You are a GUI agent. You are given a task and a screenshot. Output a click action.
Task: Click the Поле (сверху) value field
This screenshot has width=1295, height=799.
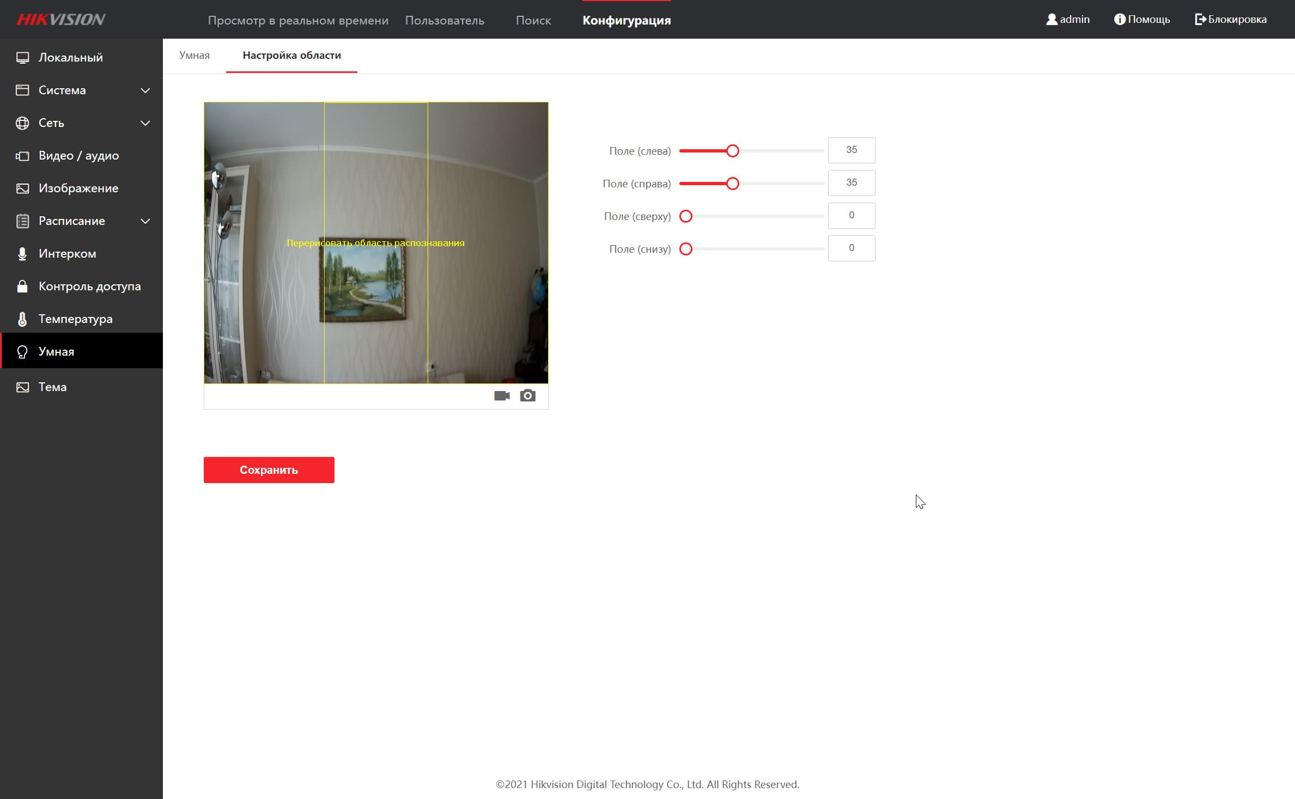851,216
